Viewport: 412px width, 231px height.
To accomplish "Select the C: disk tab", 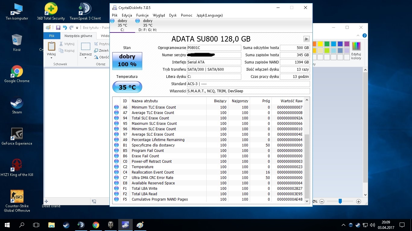I will tap(122, 25).
